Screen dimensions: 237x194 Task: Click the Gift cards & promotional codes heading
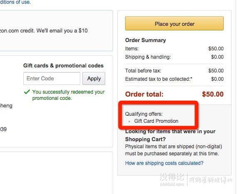[x=63, y=66]
